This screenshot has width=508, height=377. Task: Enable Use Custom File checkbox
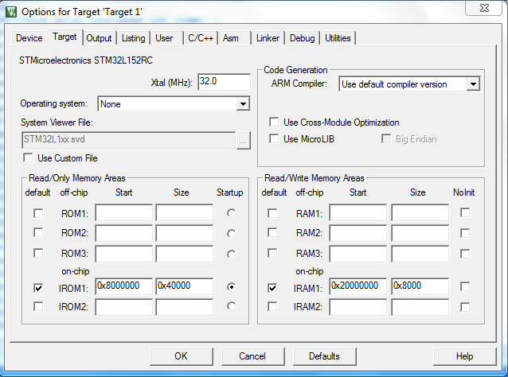(x=28, y=158)
